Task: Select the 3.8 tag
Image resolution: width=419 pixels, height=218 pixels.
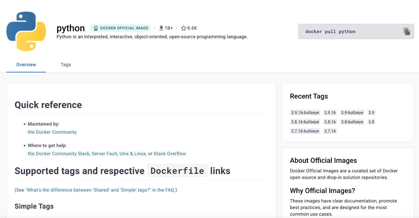Action: [371, 122]
